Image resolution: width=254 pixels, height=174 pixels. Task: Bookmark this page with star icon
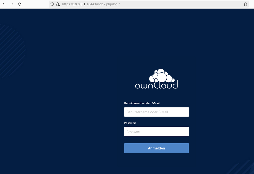[245, 4]
